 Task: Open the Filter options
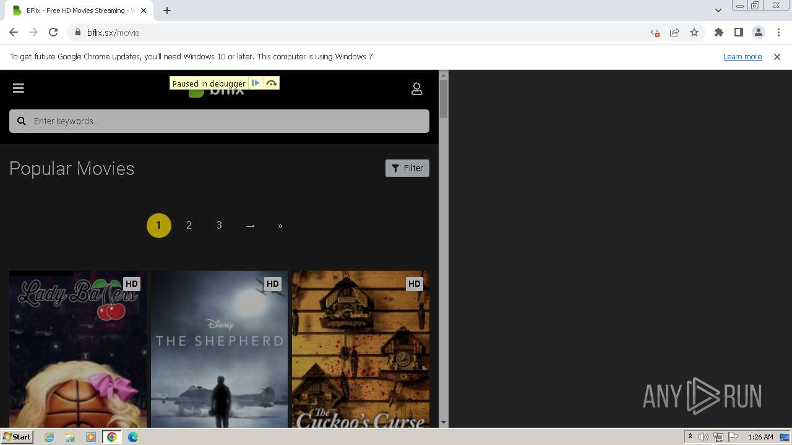407,168
